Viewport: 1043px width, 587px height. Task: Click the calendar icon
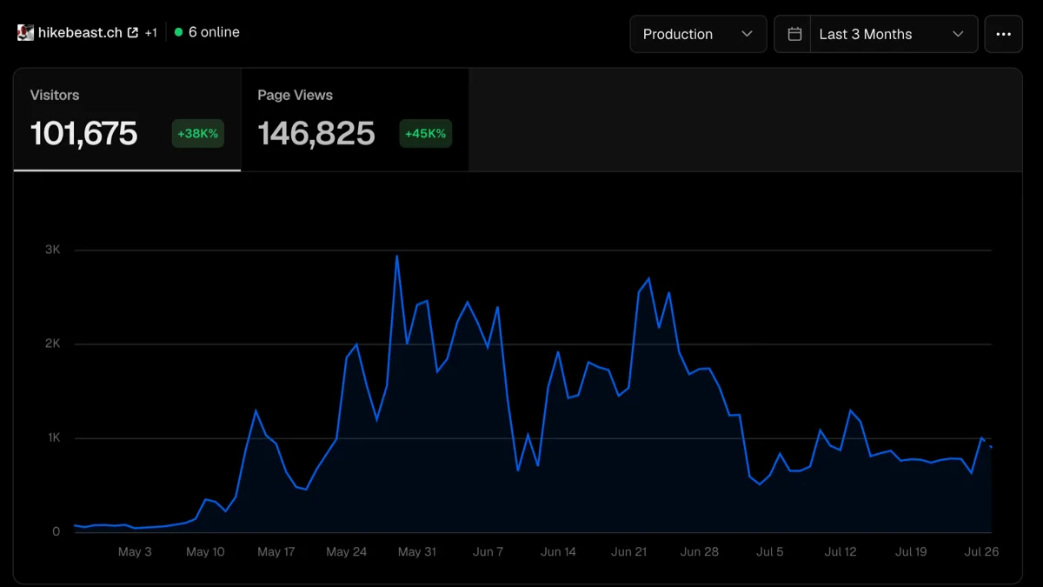(x=794, y=34)
